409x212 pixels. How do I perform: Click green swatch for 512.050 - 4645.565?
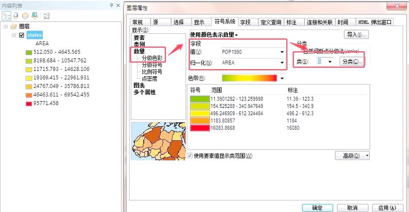29,53
